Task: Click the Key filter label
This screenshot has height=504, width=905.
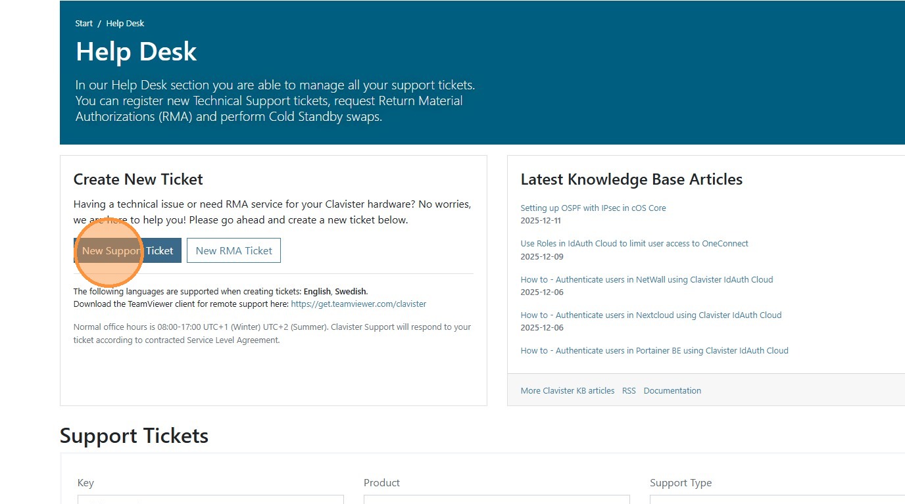Action: (x=86, y=483)
